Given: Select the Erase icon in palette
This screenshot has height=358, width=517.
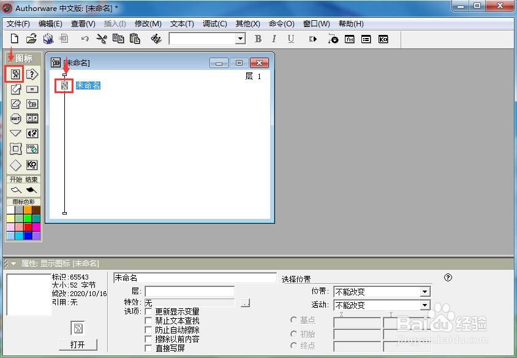Looking at the screenshot, I should [15, 104].
